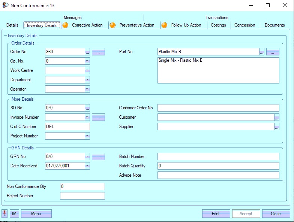Switch to the Corrective Action tab

point(87,25)
